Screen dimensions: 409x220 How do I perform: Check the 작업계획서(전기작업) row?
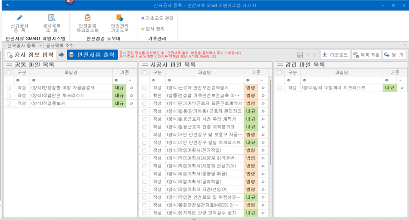144,151
